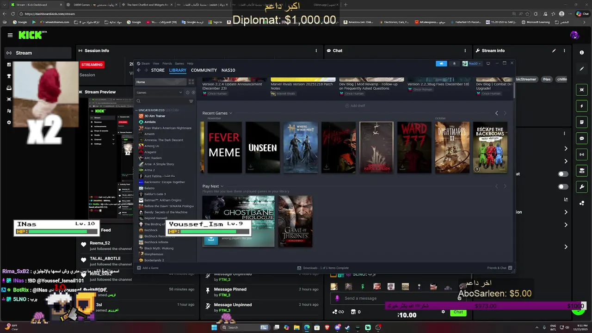Screen dimensions: 592x333
Task: Open the Steam Help menu
Action: tap(190, 63)
